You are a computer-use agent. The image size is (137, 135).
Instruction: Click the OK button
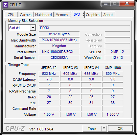click(120, 128)
